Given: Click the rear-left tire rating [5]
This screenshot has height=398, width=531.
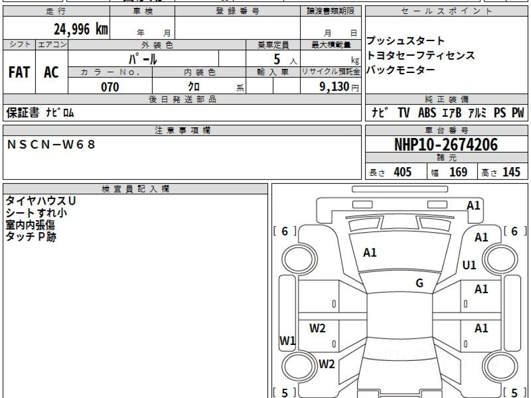Looking at the screenshot, I should (x=285, y=392).
